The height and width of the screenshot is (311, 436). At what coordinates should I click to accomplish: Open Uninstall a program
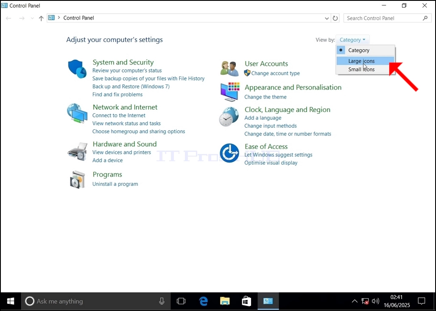coord(115,184)
